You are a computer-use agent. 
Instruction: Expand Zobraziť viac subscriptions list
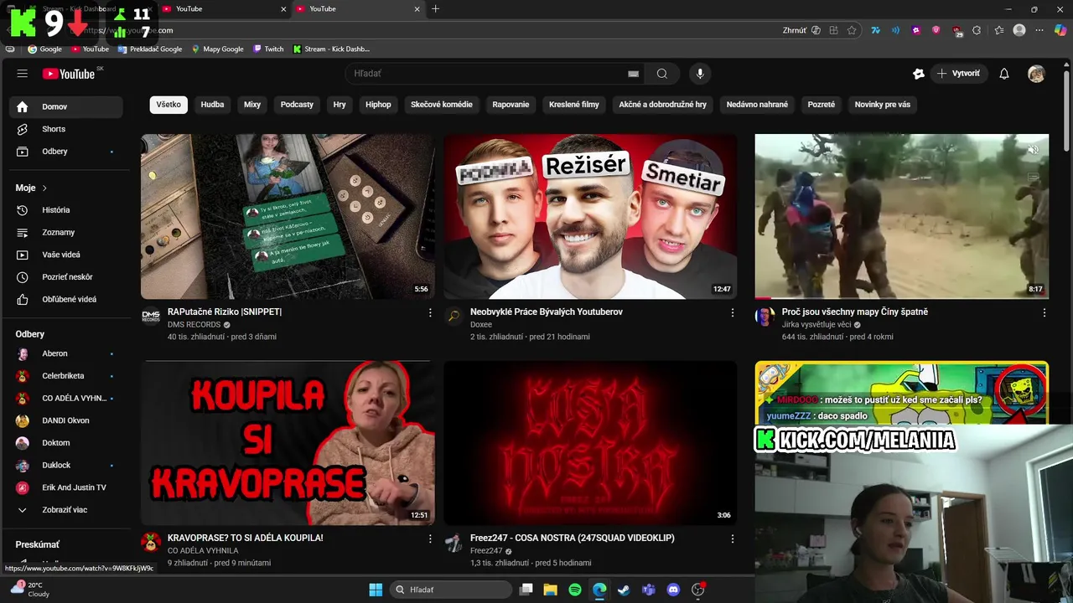pyautogui.click(x=65, y=510)
